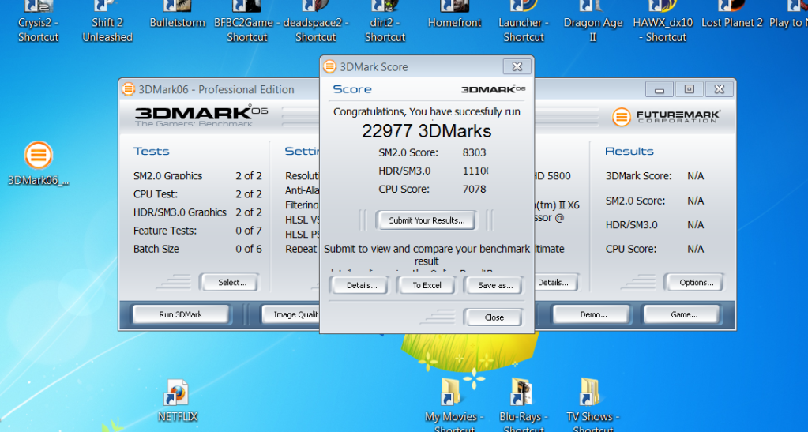Open the deadspace2 shortcut icon

[x=316, y=21]
